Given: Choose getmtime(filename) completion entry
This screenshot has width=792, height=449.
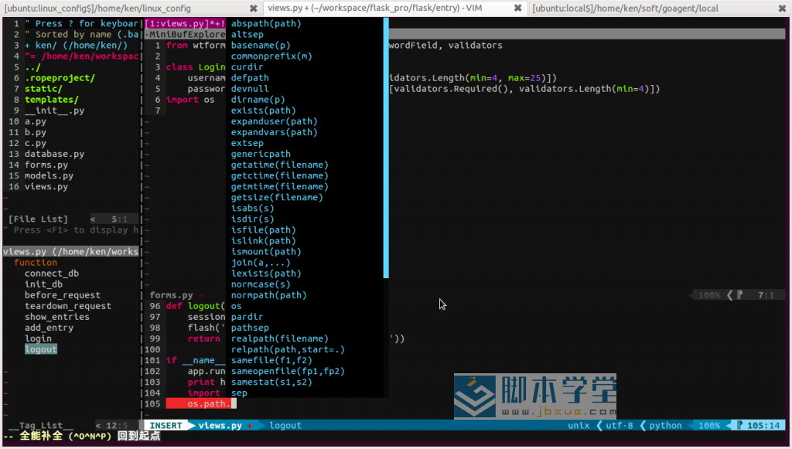Looking at the screenshot, I should (x=279, y=186).
